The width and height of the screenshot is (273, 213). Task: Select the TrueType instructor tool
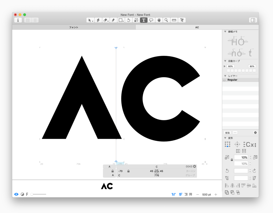click(x=182, y=20)
